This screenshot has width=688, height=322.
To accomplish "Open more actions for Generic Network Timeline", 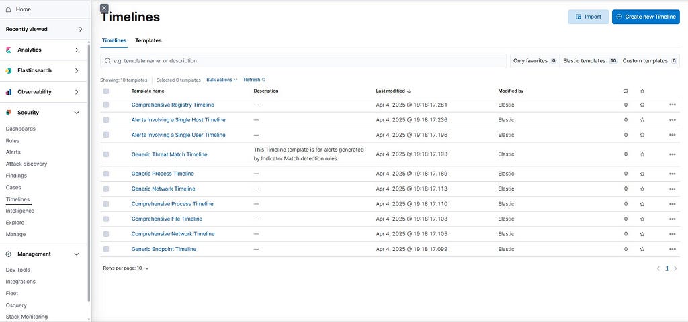I will 672,189.
